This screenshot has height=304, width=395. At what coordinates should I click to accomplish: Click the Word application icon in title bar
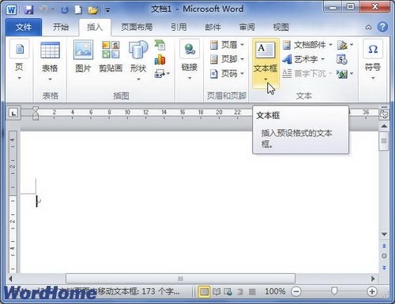coord(11,10)
